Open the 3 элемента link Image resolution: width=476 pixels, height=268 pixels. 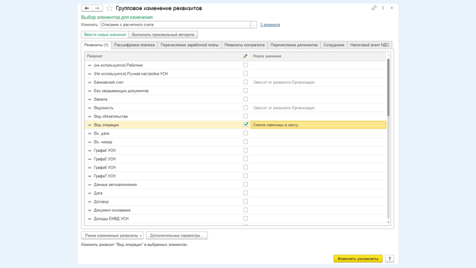pos(270,25)
